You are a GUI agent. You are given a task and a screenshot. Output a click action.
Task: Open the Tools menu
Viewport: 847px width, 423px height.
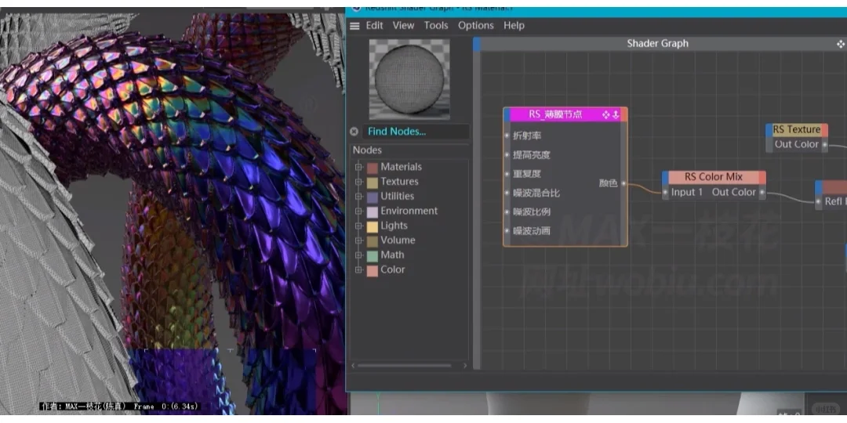tap(436, 25)
